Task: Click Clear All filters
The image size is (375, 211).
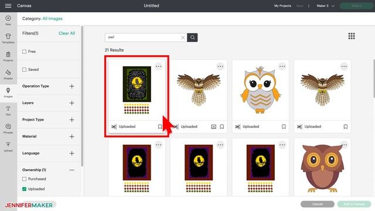Action: pyautogui.click(x=67, y=33)
